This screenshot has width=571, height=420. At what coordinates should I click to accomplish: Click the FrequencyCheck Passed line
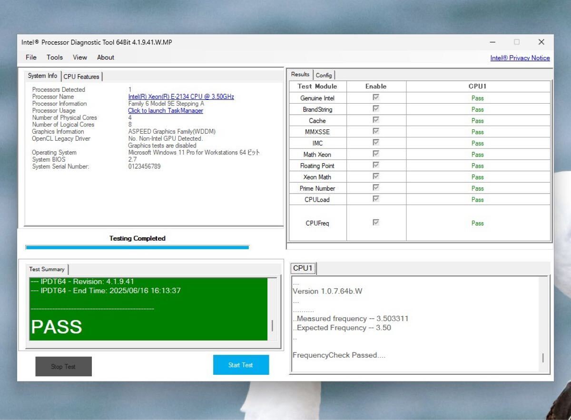(x=339, y=355)
